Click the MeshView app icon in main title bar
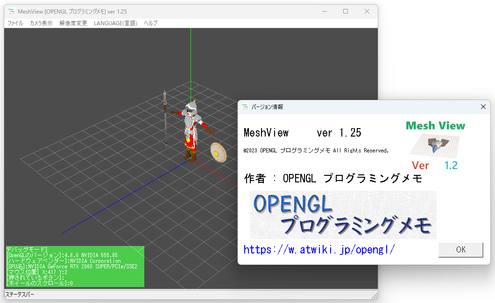Image resolution: width=495 pixels, height=303 pixels. [12, 11]
